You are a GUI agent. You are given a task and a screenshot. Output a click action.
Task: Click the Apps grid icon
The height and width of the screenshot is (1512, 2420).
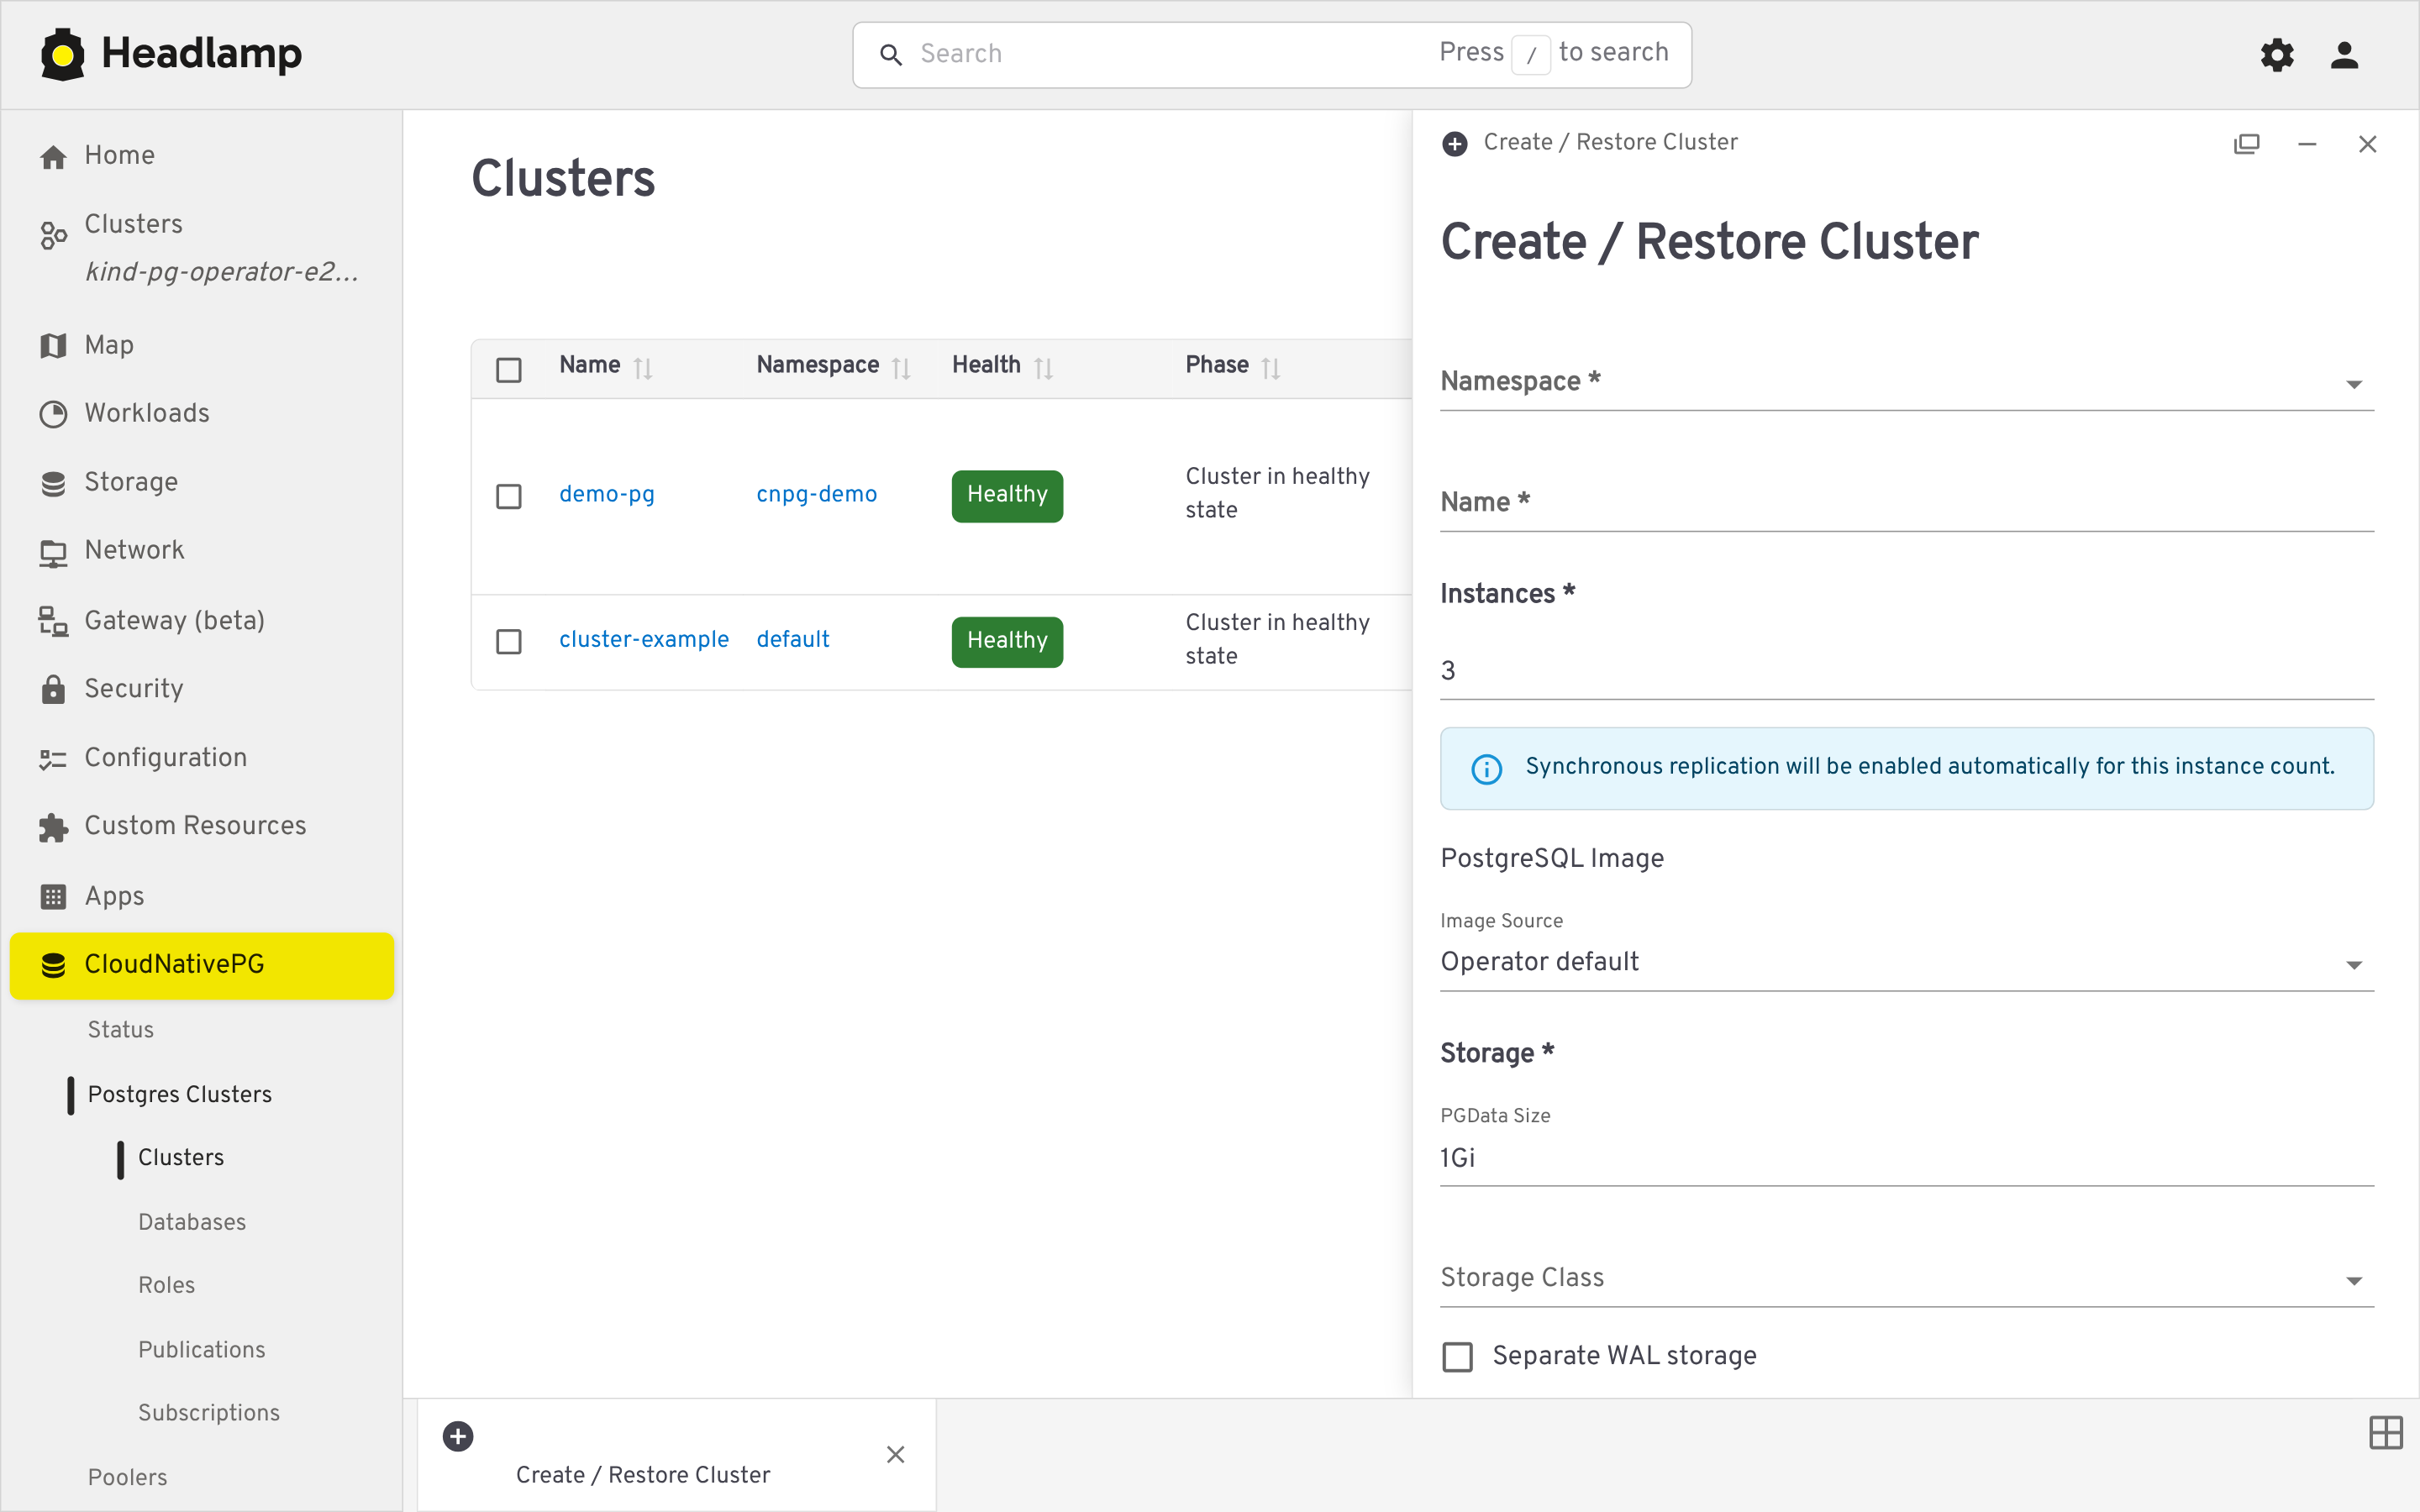pyautogui.click(x=53, y=897)
